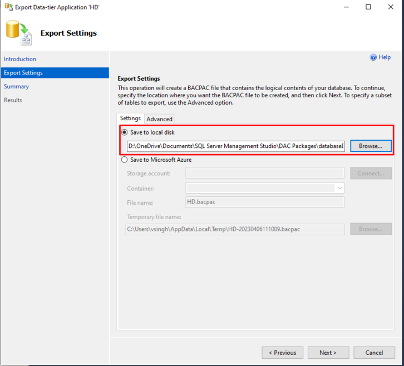Click the Results step in sidebar

pos(13,100)
